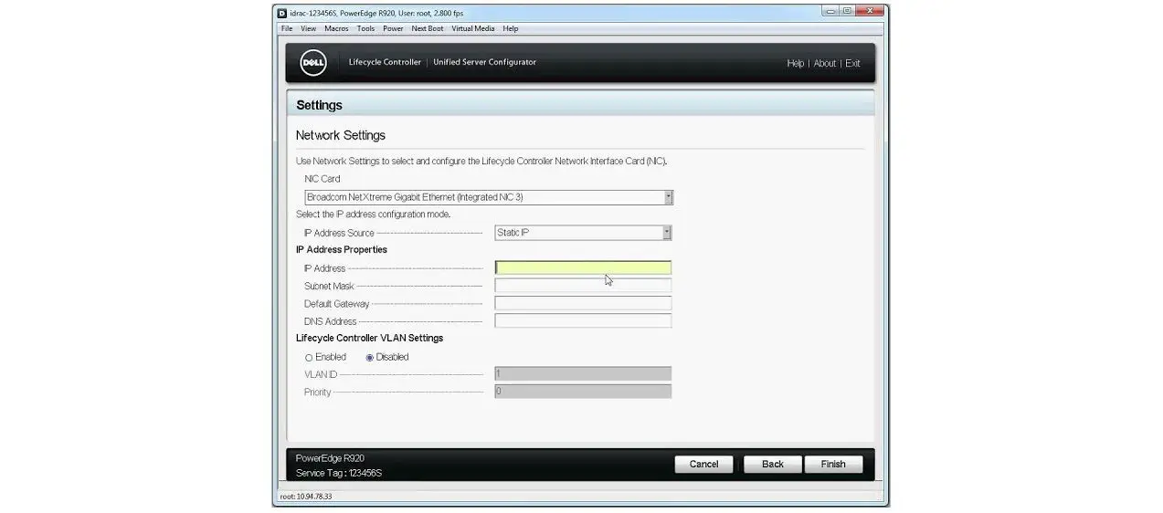Select the Disabled VLAN radio button

(370, 358)
